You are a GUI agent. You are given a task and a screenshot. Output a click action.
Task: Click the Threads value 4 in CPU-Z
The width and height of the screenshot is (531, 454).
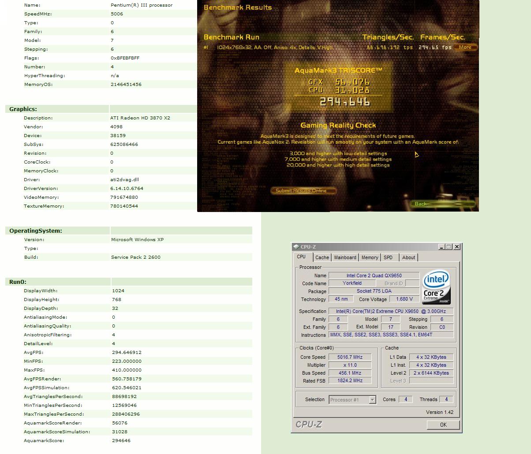(x=446, y=399)
